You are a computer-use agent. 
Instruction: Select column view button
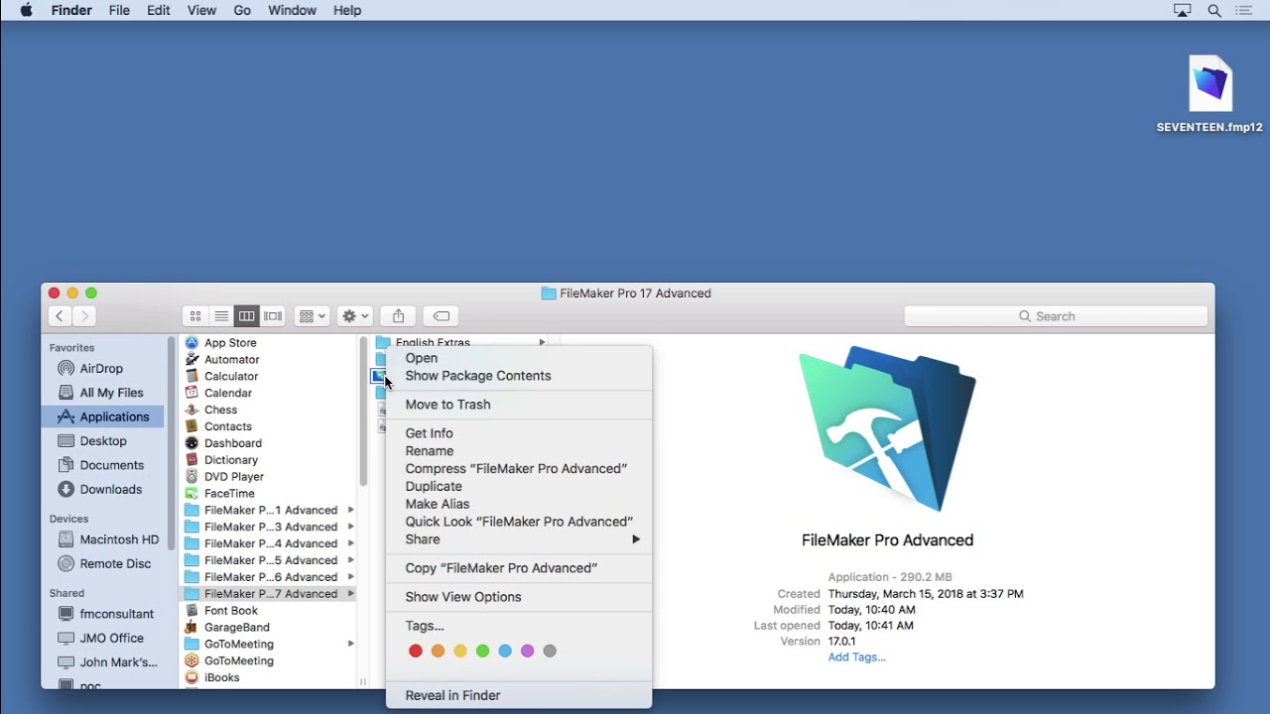[247, 316]
